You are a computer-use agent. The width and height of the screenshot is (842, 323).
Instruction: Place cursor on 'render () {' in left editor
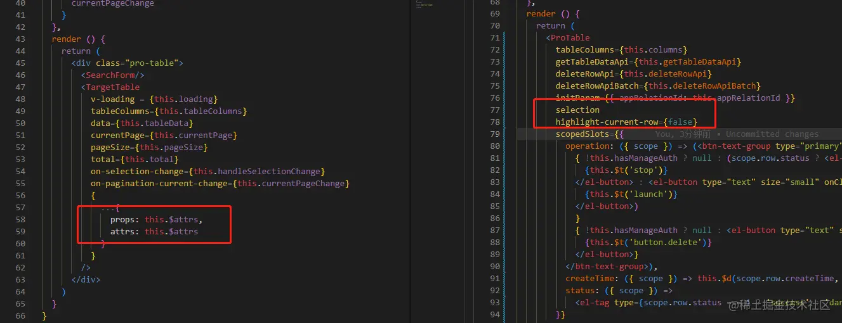(x=79, y=39)
